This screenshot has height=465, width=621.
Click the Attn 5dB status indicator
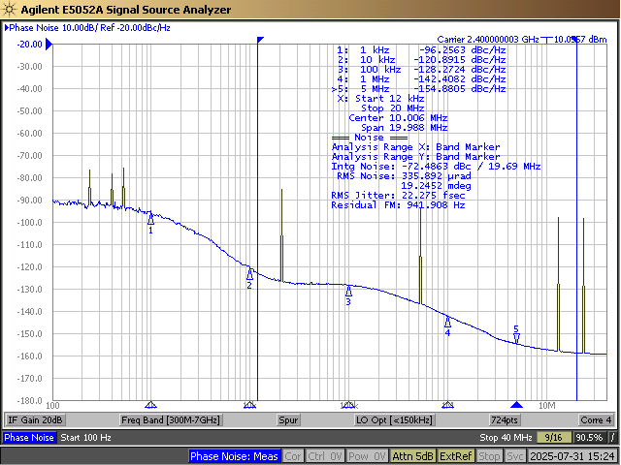[412, 456]
